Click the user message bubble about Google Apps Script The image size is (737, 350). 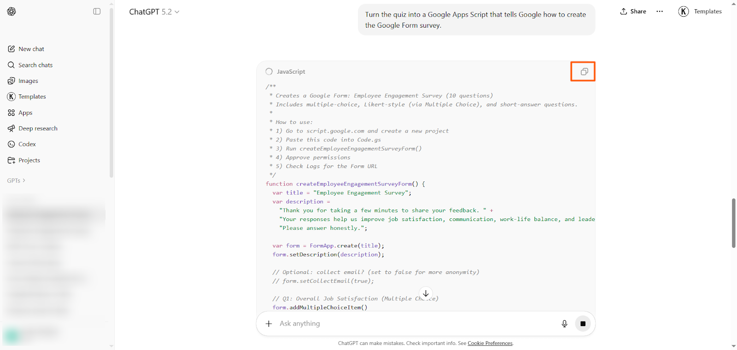(x=476, y=20)
